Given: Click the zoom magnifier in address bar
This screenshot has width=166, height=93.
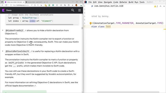Looking at the screenshot, I should 38,5.
